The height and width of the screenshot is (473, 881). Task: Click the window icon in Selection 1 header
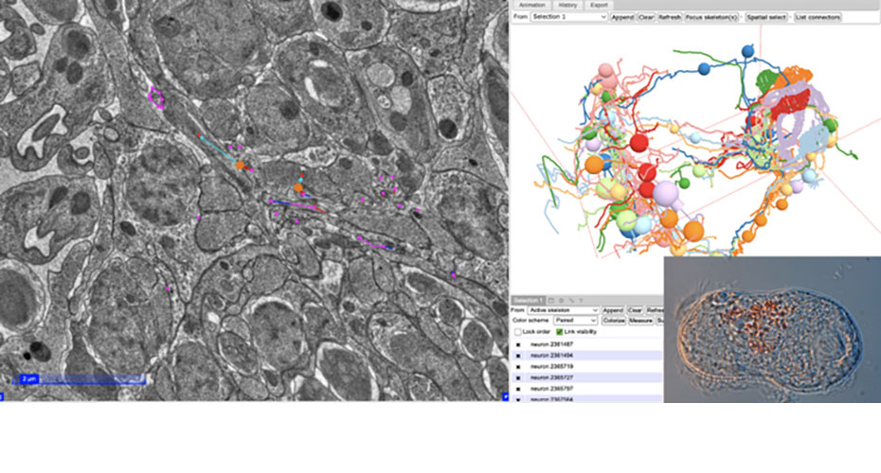coord(551,300)
